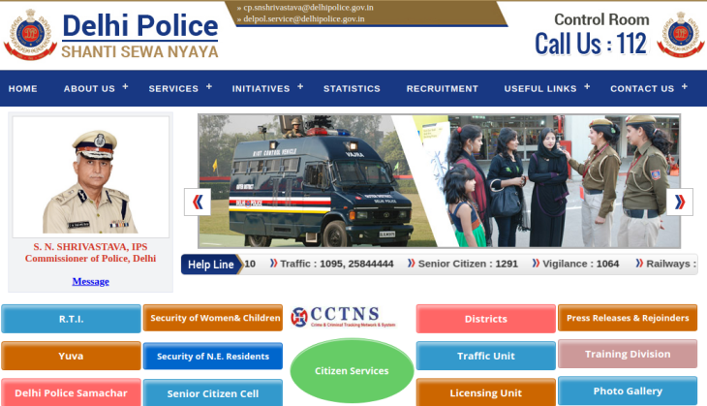Open Security of N.E. Residents
The width and height of the screenshot is (707, 406).
(213, 357)
